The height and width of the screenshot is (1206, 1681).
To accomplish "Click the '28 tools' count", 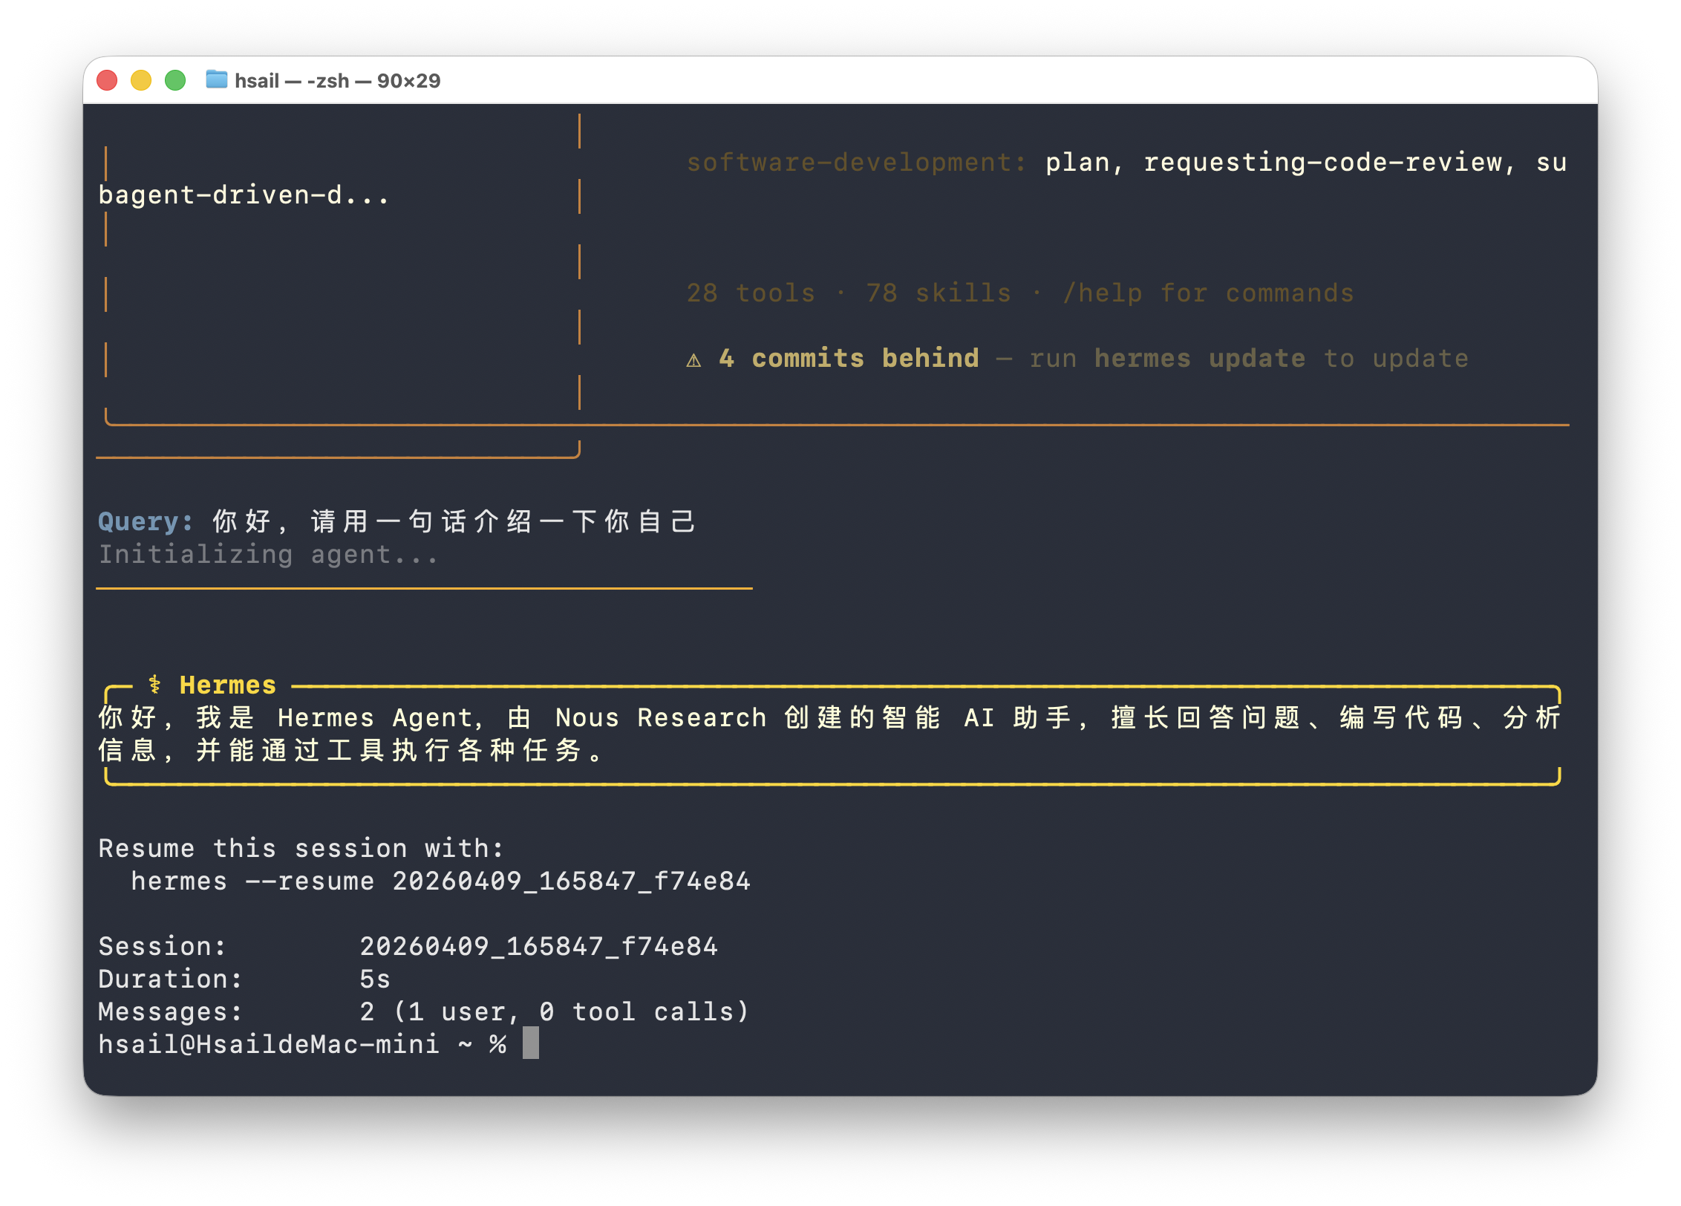I will (751, 293).
